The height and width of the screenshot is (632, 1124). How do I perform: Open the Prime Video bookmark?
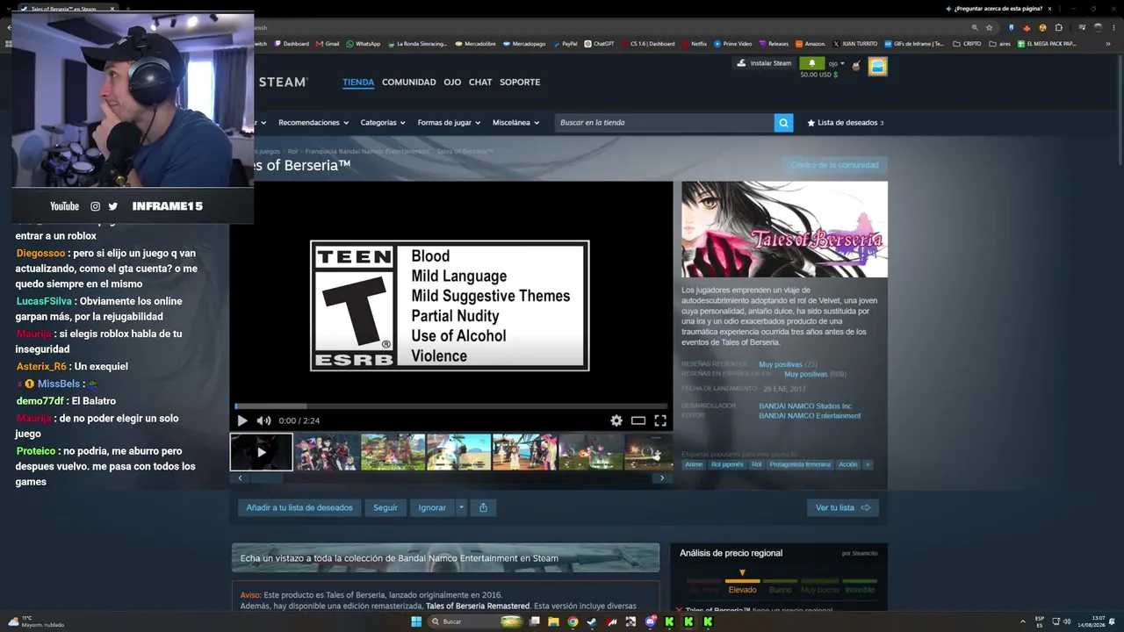coord(732,44)
